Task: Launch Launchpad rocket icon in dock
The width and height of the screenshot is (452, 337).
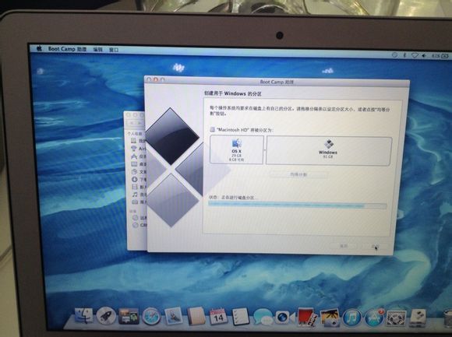Action: pos(106,315)
